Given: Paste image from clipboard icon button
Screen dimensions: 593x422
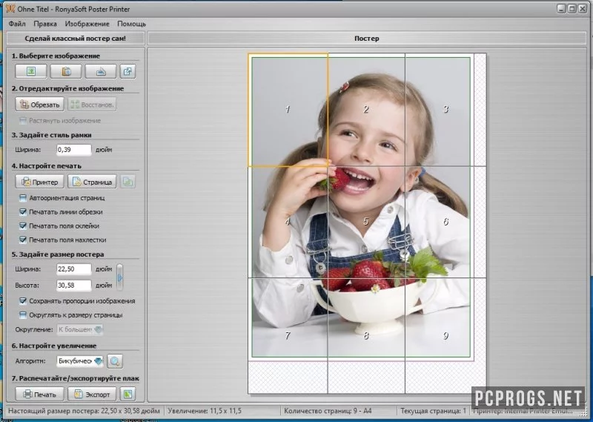Looking at the screenshot, I should [x=66, y=71].
